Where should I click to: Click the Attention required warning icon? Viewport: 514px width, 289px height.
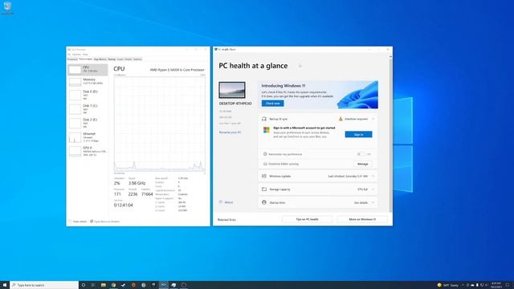[341, 119]
